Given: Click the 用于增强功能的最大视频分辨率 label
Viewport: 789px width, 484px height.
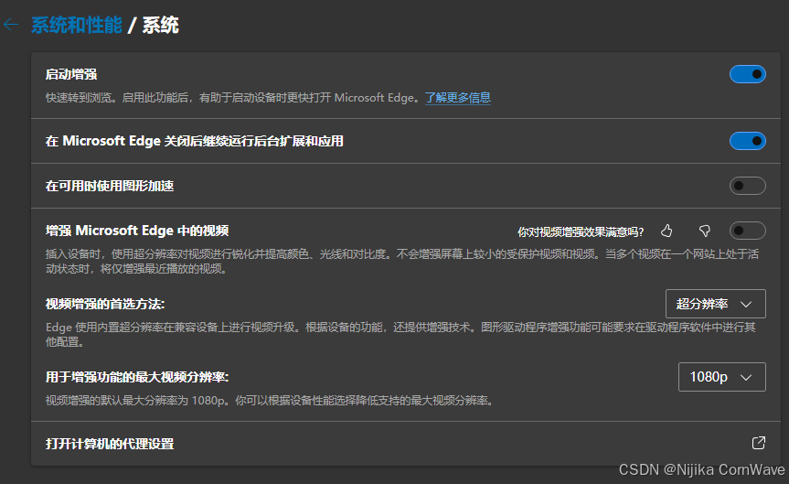Looking at the screenshot, I should point(137,377).
